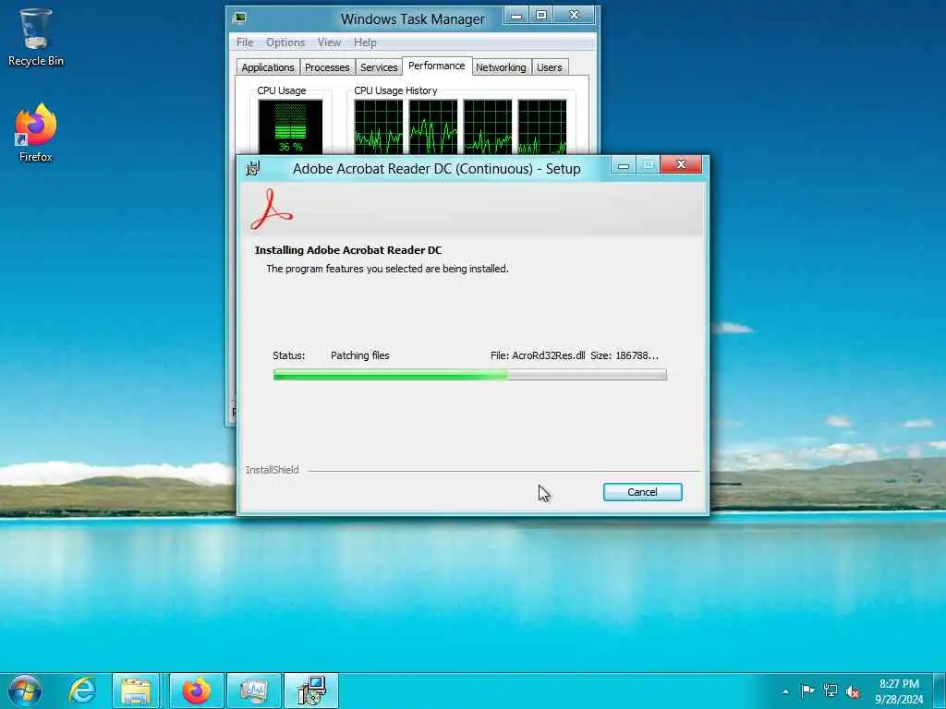The image size is (946, 709).
Task: Click the Show desktop strip at taskbar end
Action: 941,691
